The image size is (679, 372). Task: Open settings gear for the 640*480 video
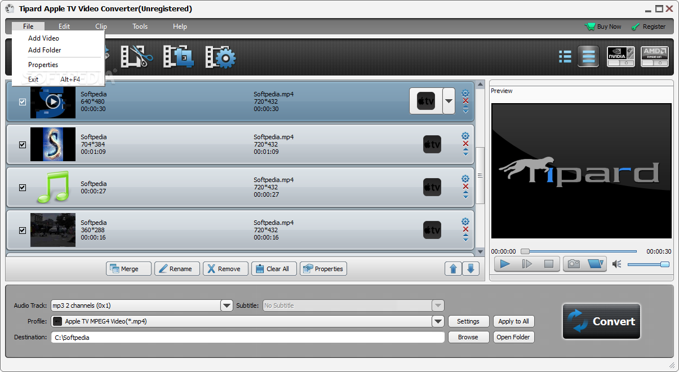465,93
